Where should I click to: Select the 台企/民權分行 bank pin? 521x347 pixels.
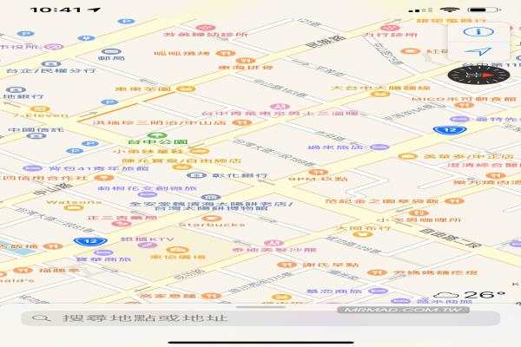[51, 63]
